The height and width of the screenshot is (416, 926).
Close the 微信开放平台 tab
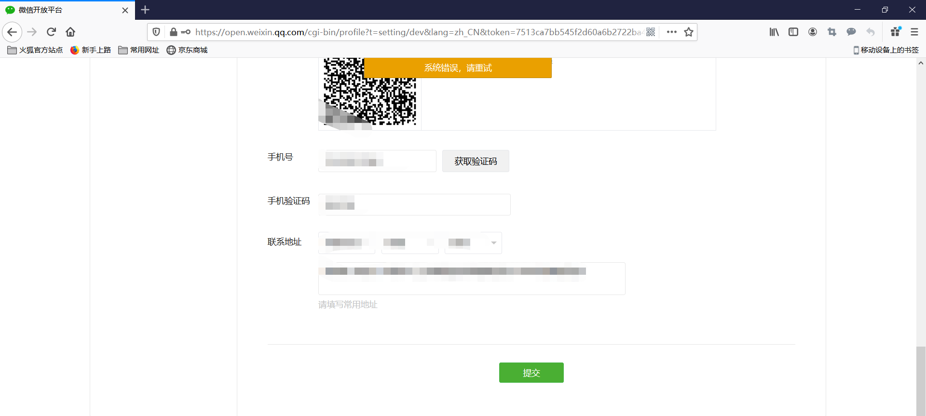[125, 10]
